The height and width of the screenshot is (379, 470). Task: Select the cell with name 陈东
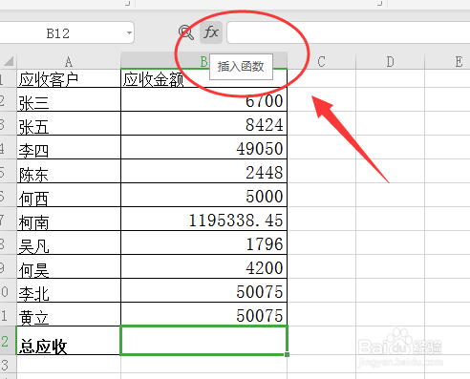point(69,171)
